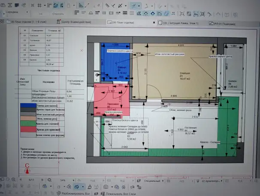
Task: Click Разблокировать Все button
Action: click(73, 193)
